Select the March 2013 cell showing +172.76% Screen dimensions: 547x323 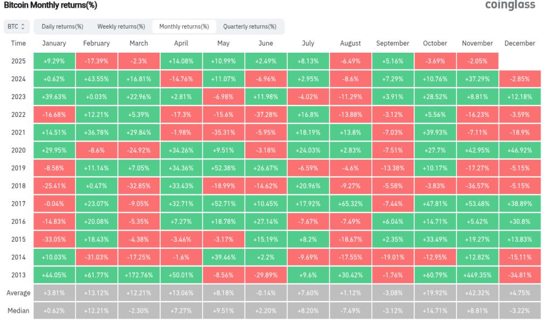139,275
